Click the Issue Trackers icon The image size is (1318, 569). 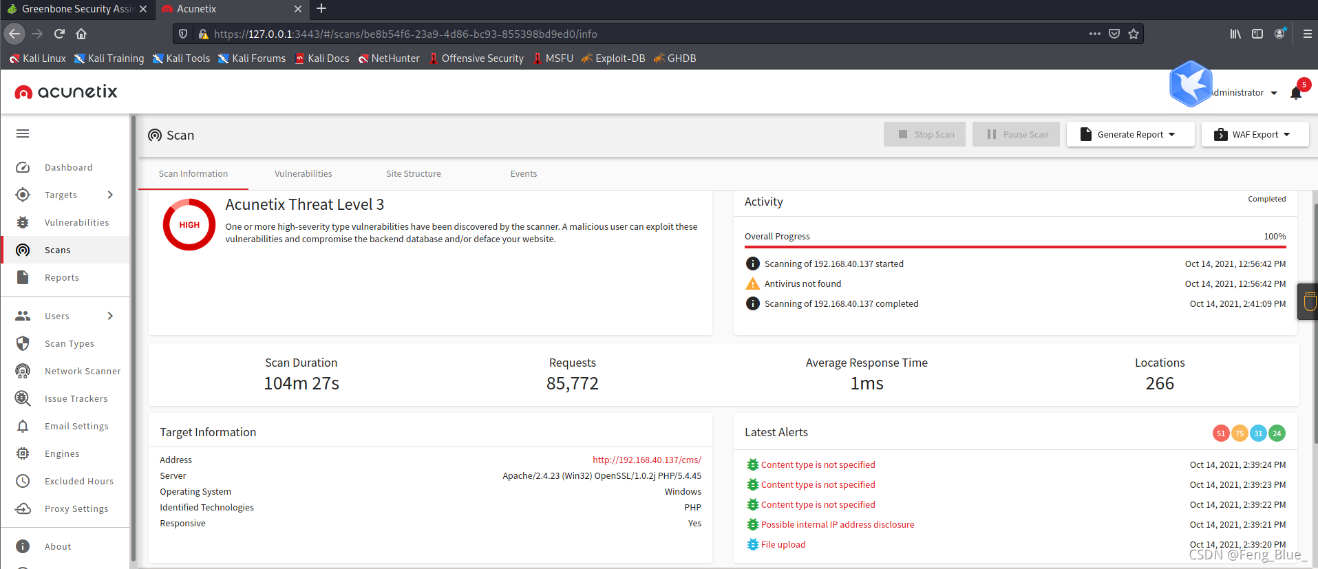click(23, 398)
